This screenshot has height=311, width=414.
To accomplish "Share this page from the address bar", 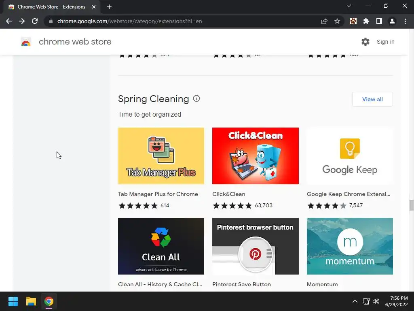I will click(x=324, y=21).
